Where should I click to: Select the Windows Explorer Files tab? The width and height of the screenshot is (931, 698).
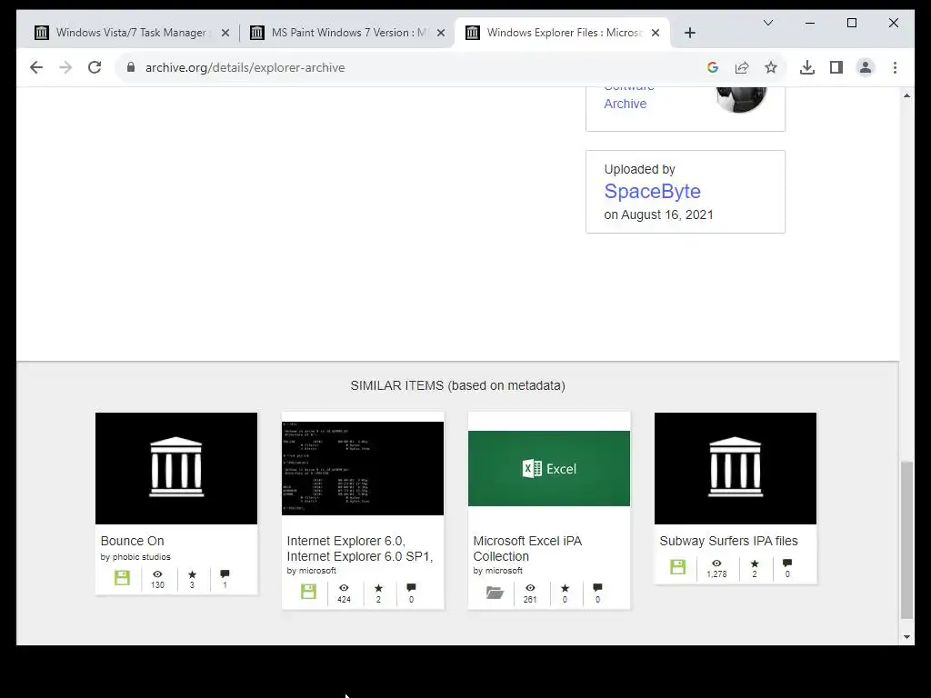[x=561, y=33]
